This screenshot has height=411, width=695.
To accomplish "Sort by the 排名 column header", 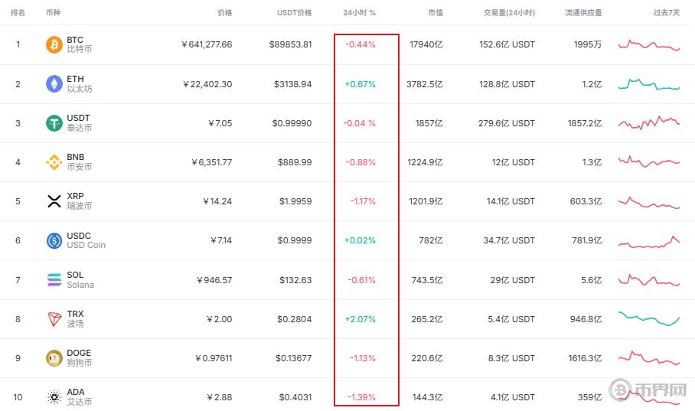I will tap(18, 13).
